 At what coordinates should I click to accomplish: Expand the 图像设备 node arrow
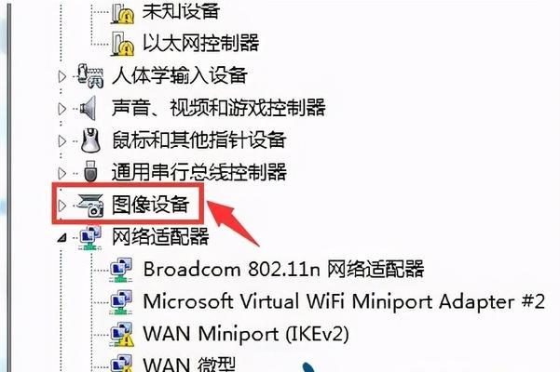[x=62, y=206]
